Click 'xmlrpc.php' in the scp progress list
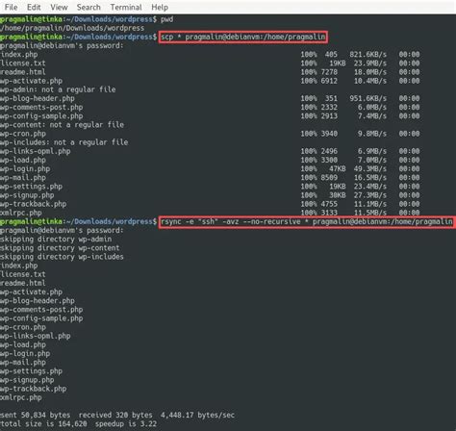The height and width of the screenshot is (431, 456). tap(21, 213)
